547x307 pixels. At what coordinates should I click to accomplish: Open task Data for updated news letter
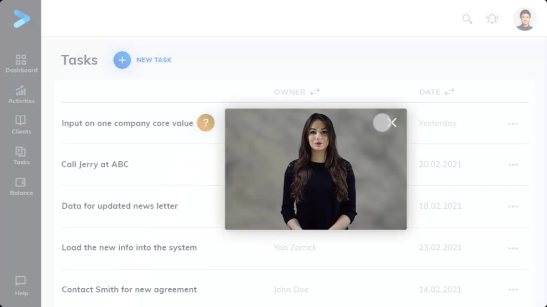pos(120,206)
